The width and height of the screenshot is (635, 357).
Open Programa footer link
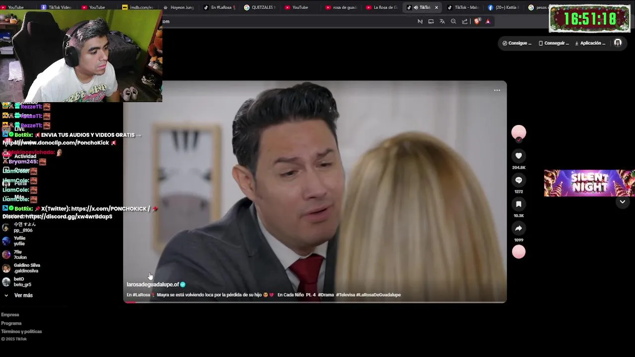tap(11, 323)
